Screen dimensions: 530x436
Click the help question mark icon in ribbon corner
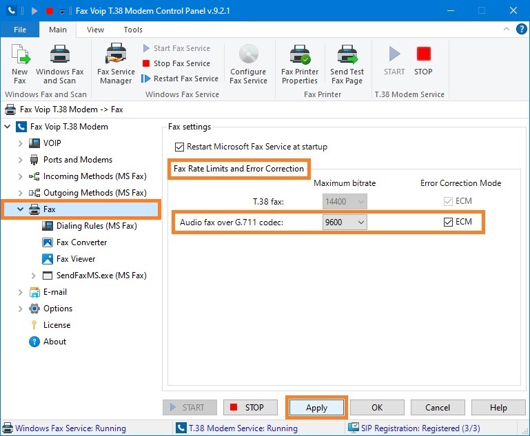coord(521,29)
